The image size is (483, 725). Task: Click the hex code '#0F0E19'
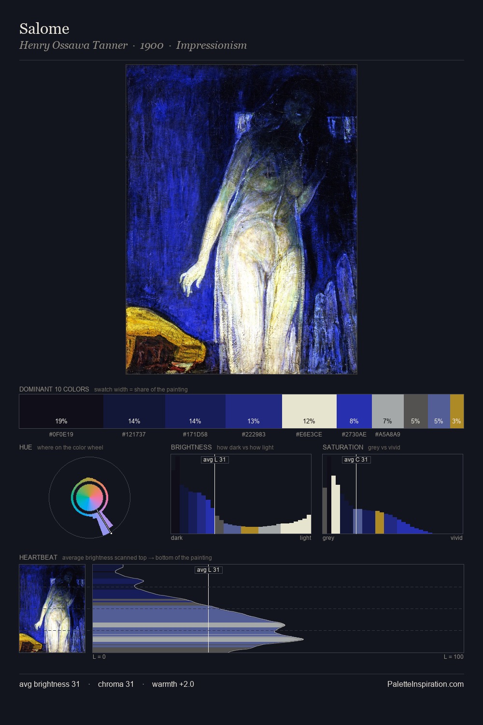click(61, 435)
